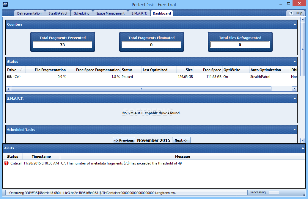Click the Total Fragments Prevented value 73

pyautogui.click(x=62, y=45)
